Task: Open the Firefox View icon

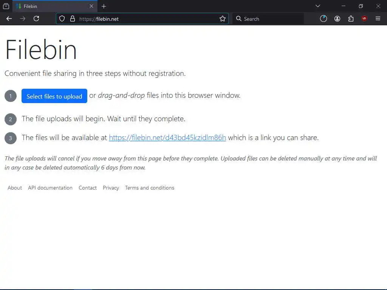Action: (6, 6)
